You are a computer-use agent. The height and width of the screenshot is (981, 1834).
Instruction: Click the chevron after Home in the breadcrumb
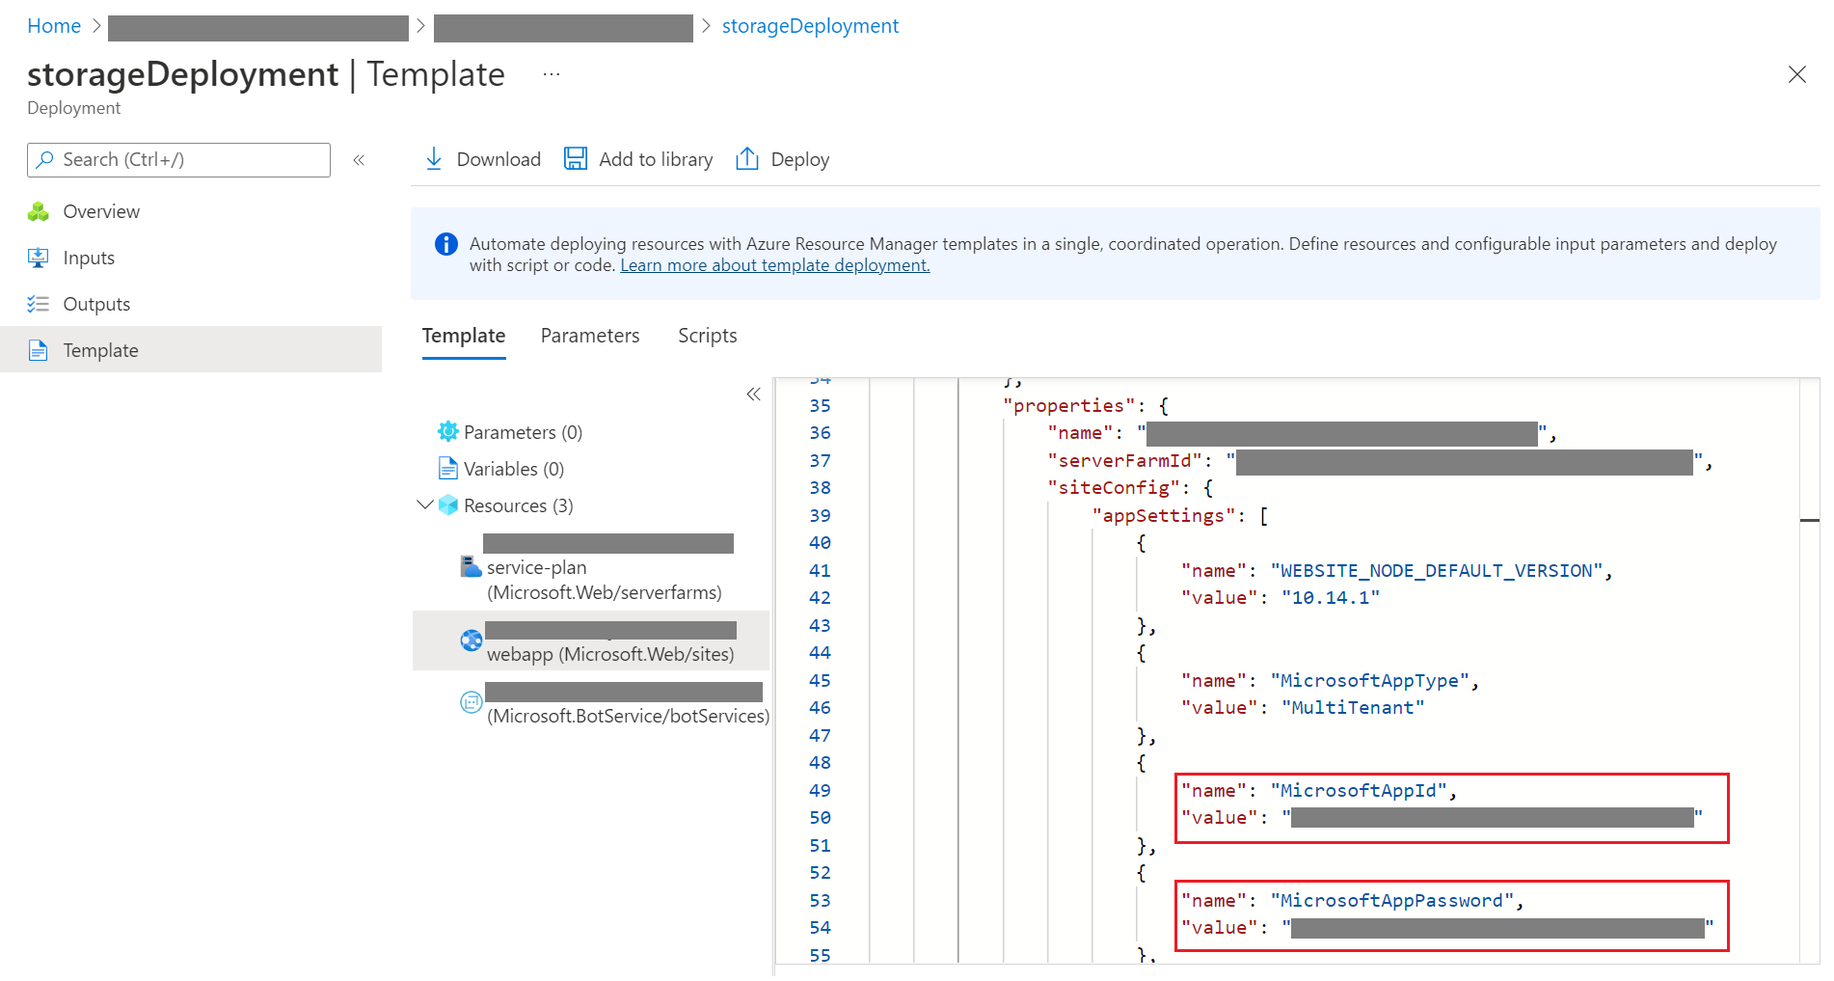click(x=96, y=26)
